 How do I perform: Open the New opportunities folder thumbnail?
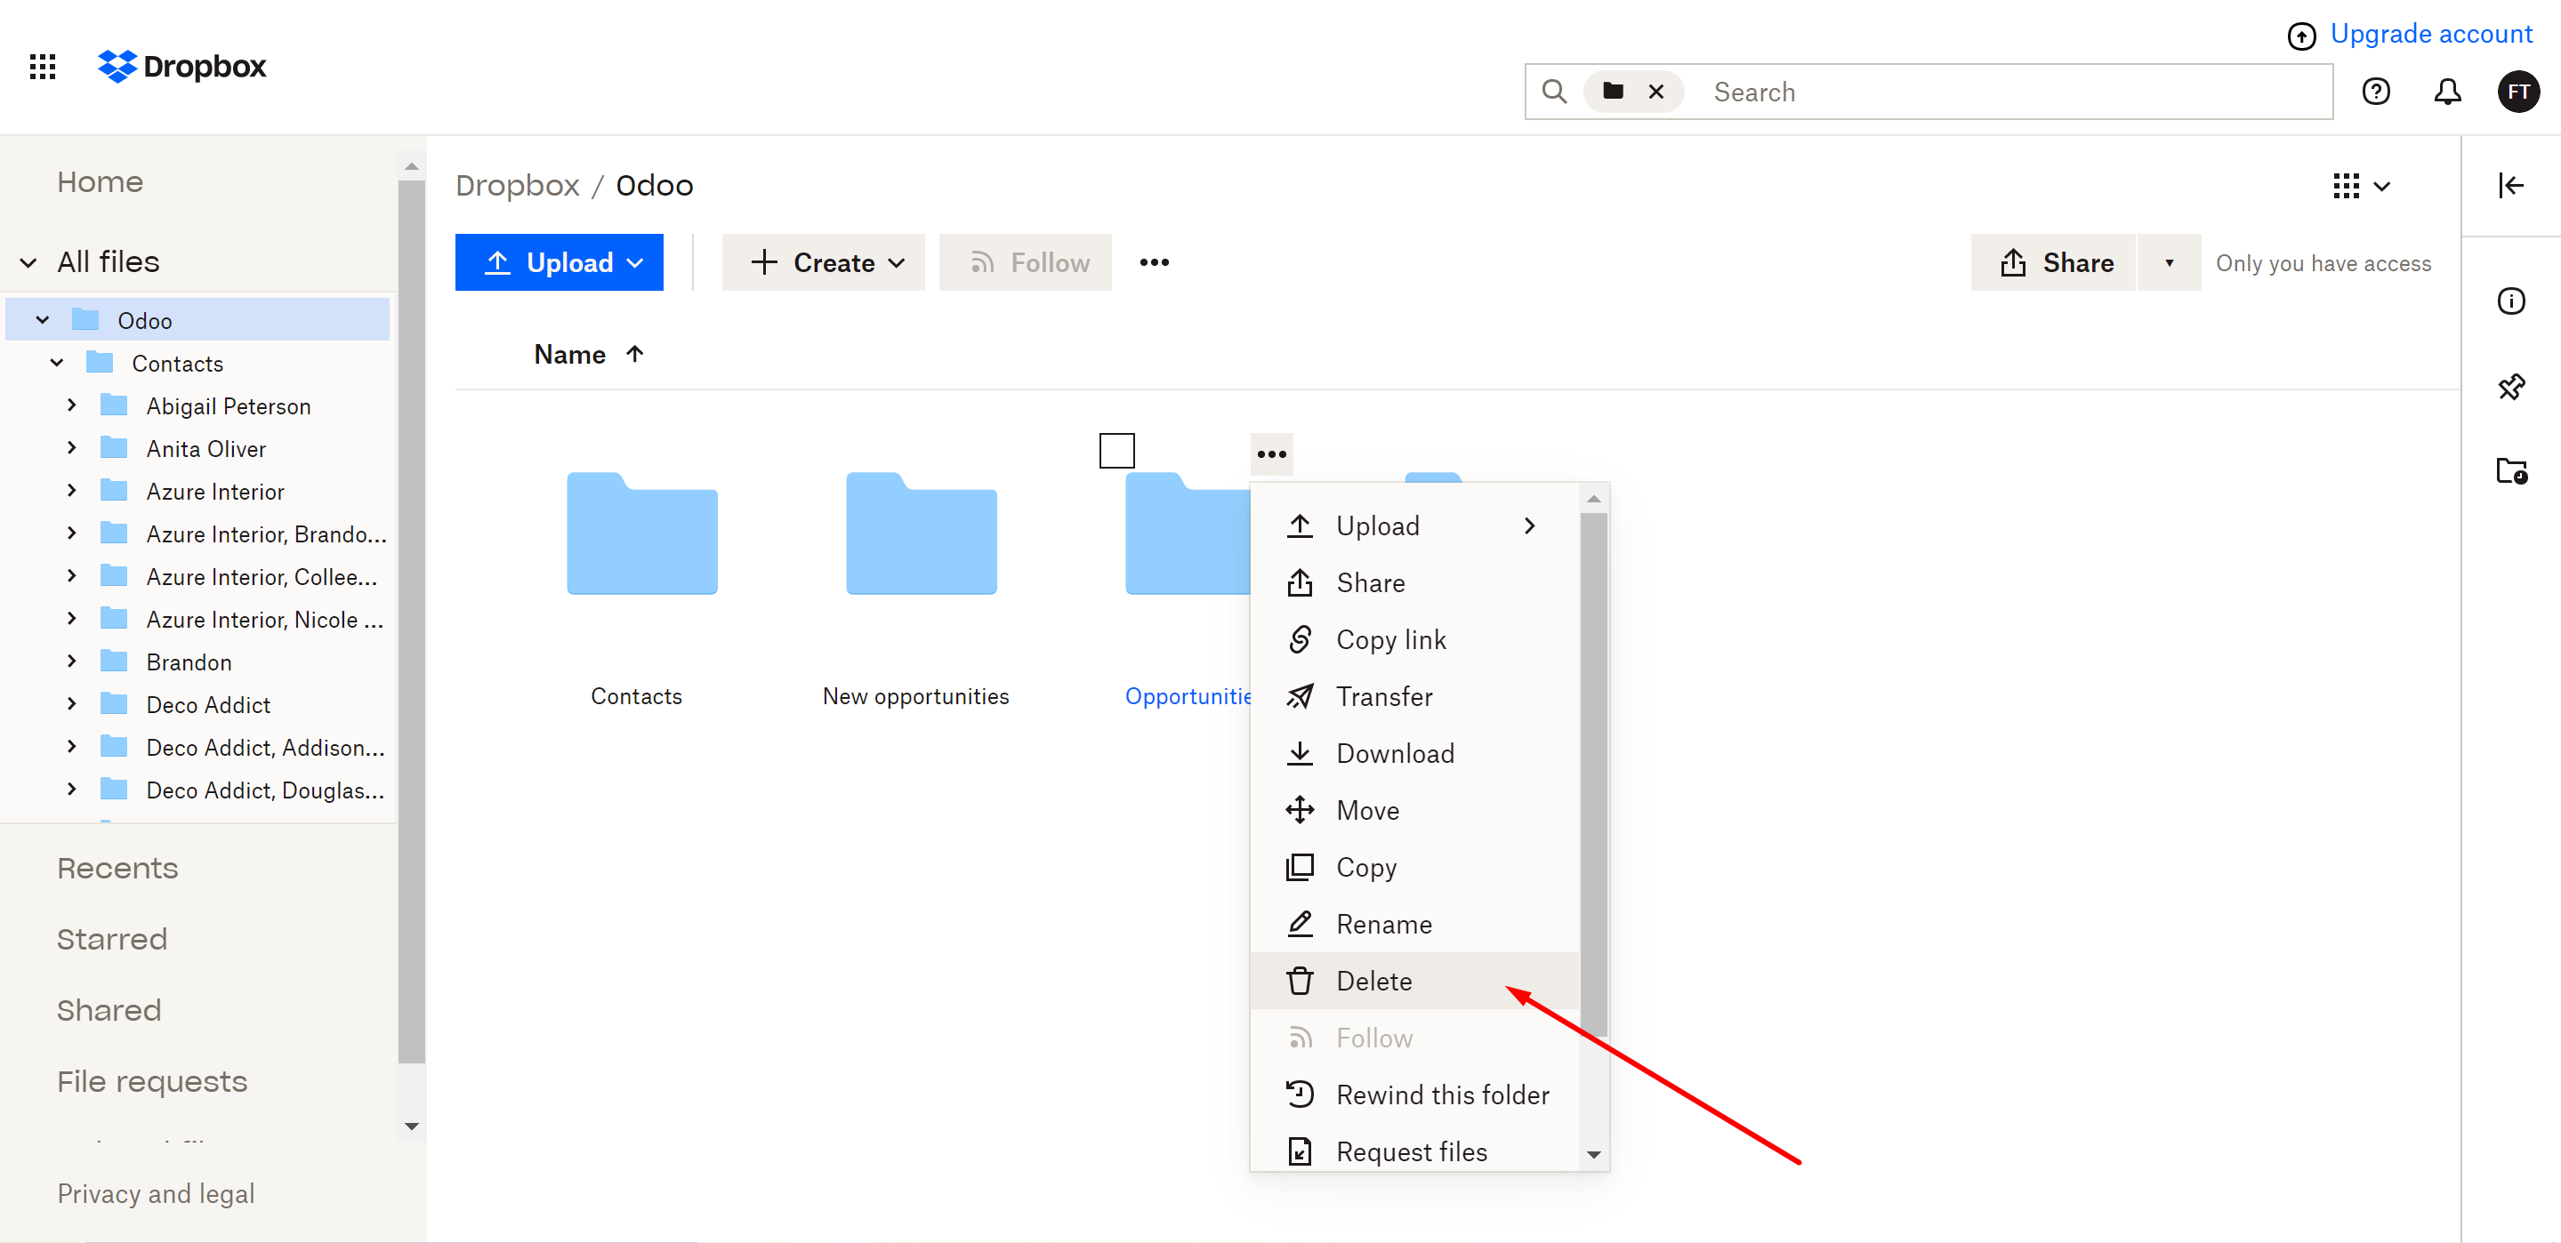click(921, 533)
